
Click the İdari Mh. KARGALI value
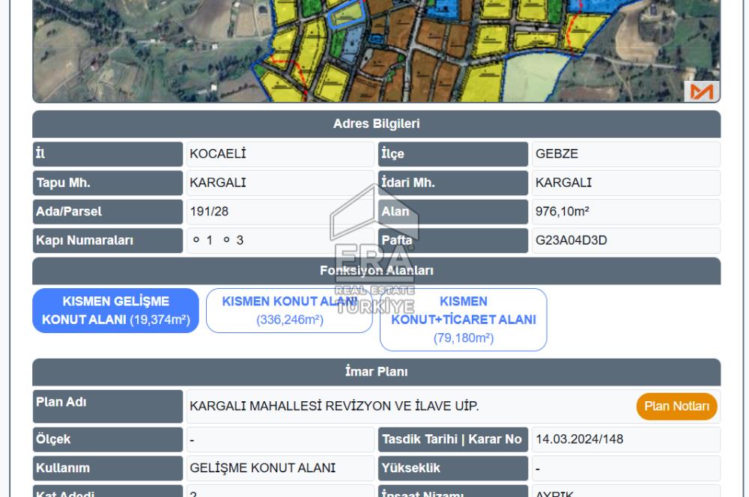coord(625,183)
